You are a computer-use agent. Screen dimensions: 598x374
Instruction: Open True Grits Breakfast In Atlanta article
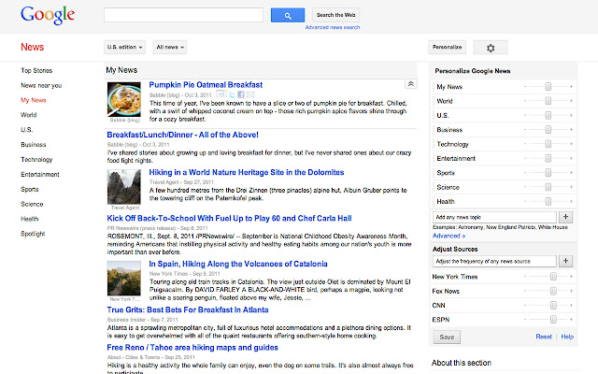pos(188,309)
